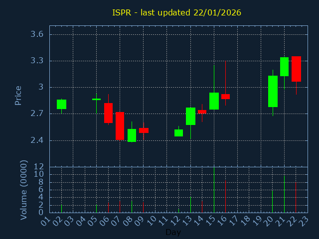Click the small green candlestick on day 12
Viewport: 319px width, 239px height.
(178, 133)
